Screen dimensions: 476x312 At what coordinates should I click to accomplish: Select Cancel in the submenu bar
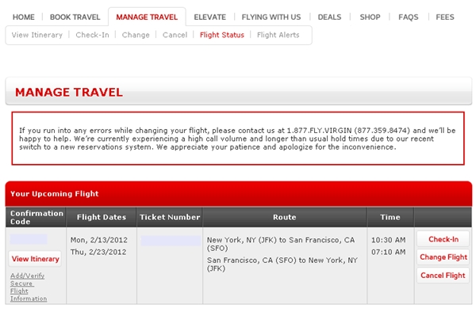pos(175,35)
